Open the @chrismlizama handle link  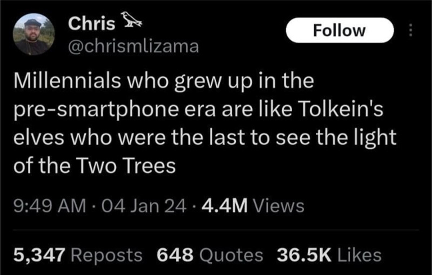(x=133, y=46)
